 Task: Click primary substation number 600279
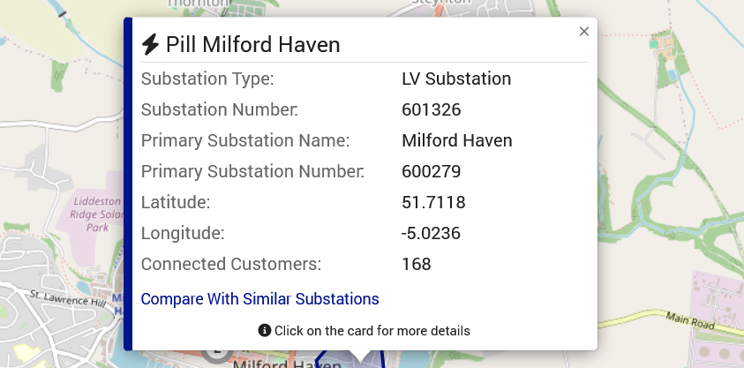(x=431, y=171)
